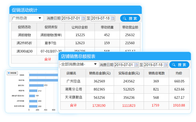Open the -全部消费店铺- dropdown

point(95,64)
